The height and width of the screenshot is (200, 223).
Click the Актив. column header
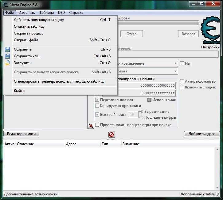pyautogui.click(x=10, y=144)
